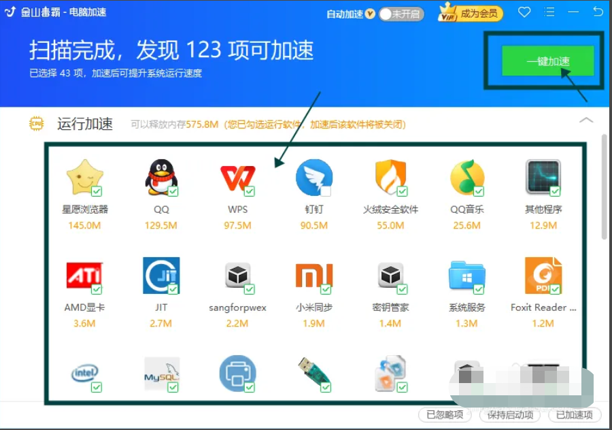Click the 3.6M memory value

click(84, 323)
